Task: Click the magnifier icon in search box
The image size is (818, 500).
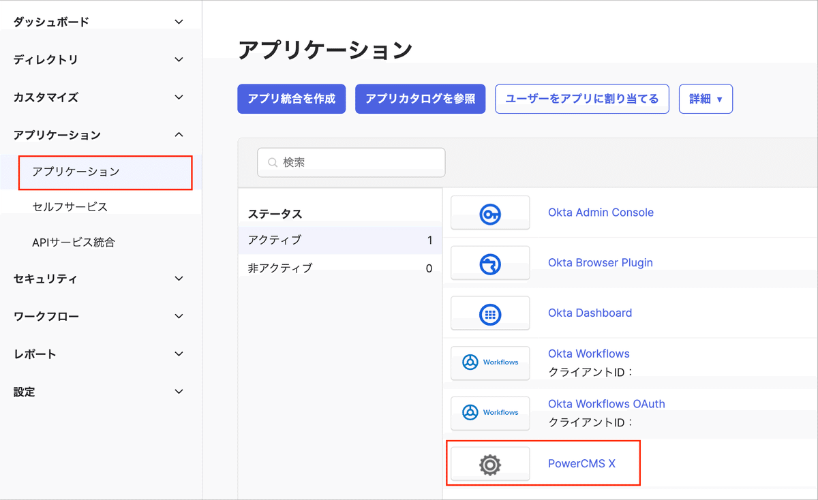Action: point(273,163)
